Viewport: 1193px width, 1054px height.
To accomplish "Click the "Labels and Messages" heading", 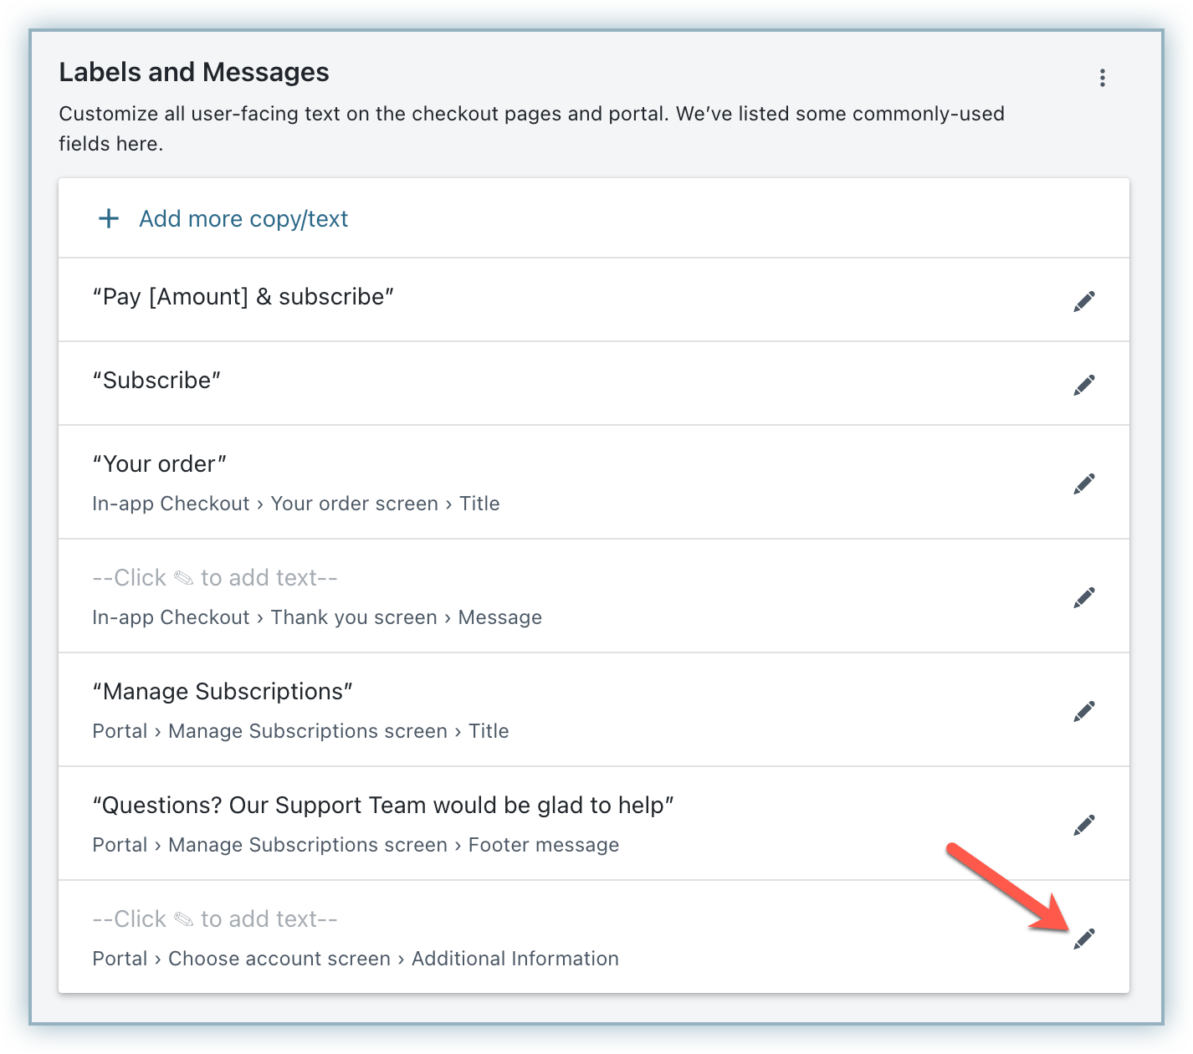I will point(194,73).
